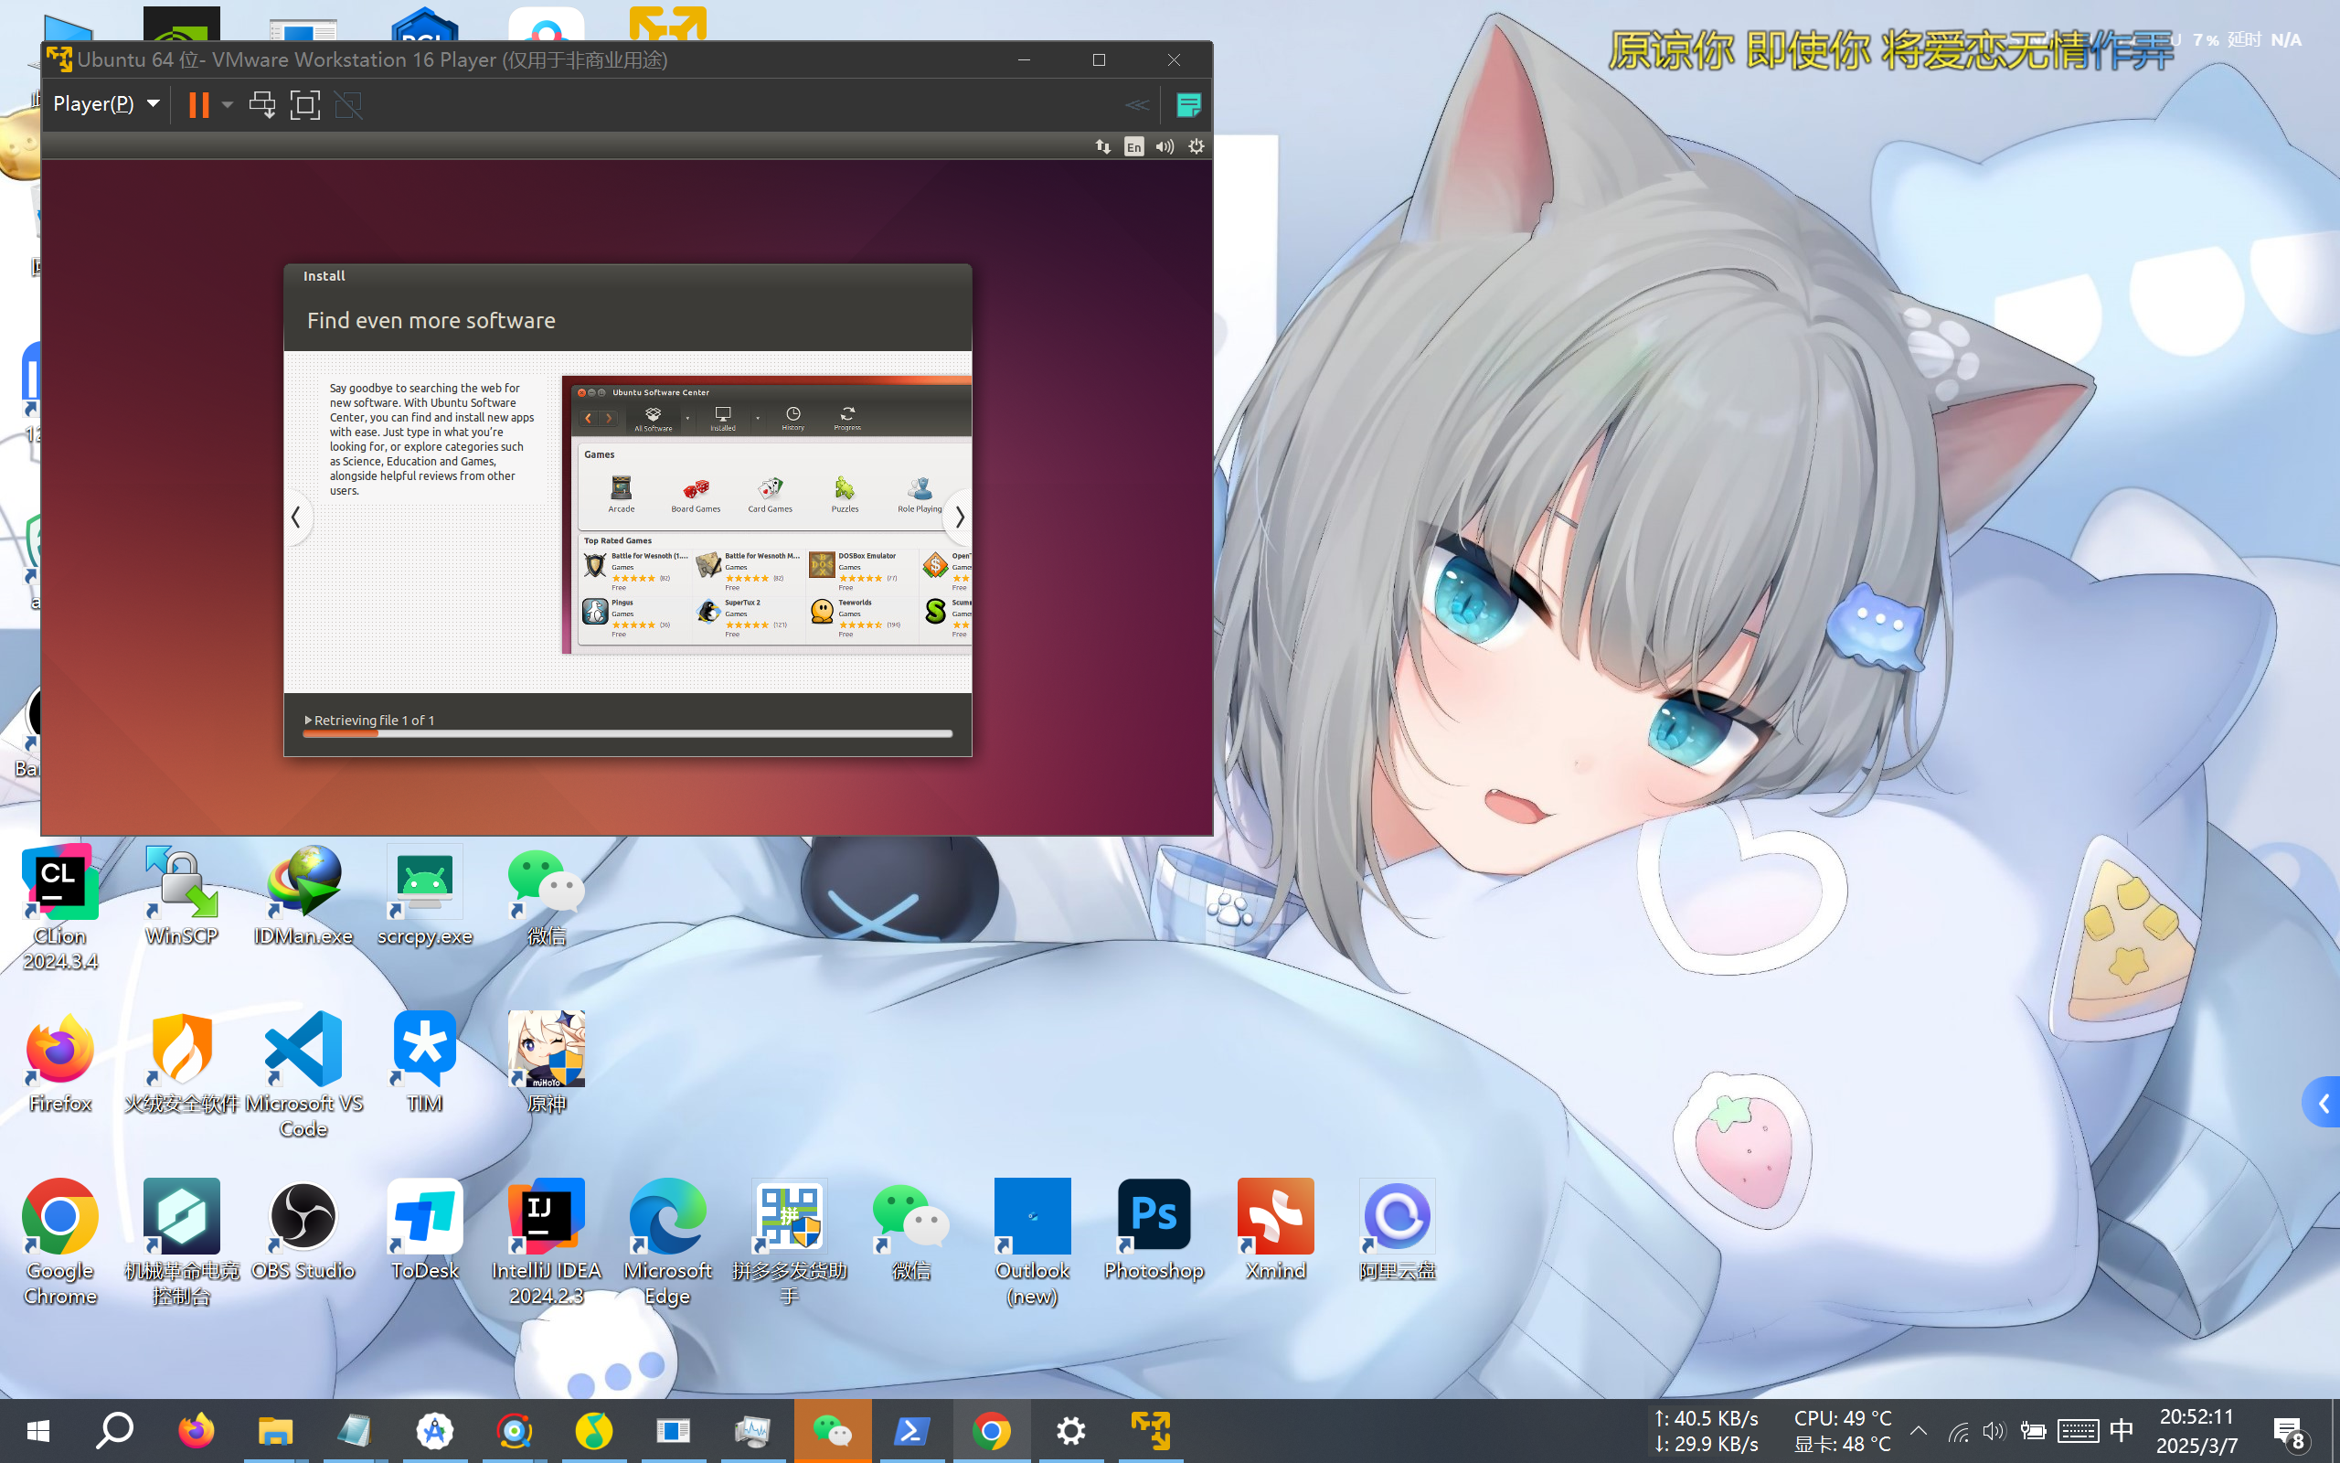Click the installer progress bar
Image resolution: width=2340 pixels, height=1463 pixels.
(628, 734)
